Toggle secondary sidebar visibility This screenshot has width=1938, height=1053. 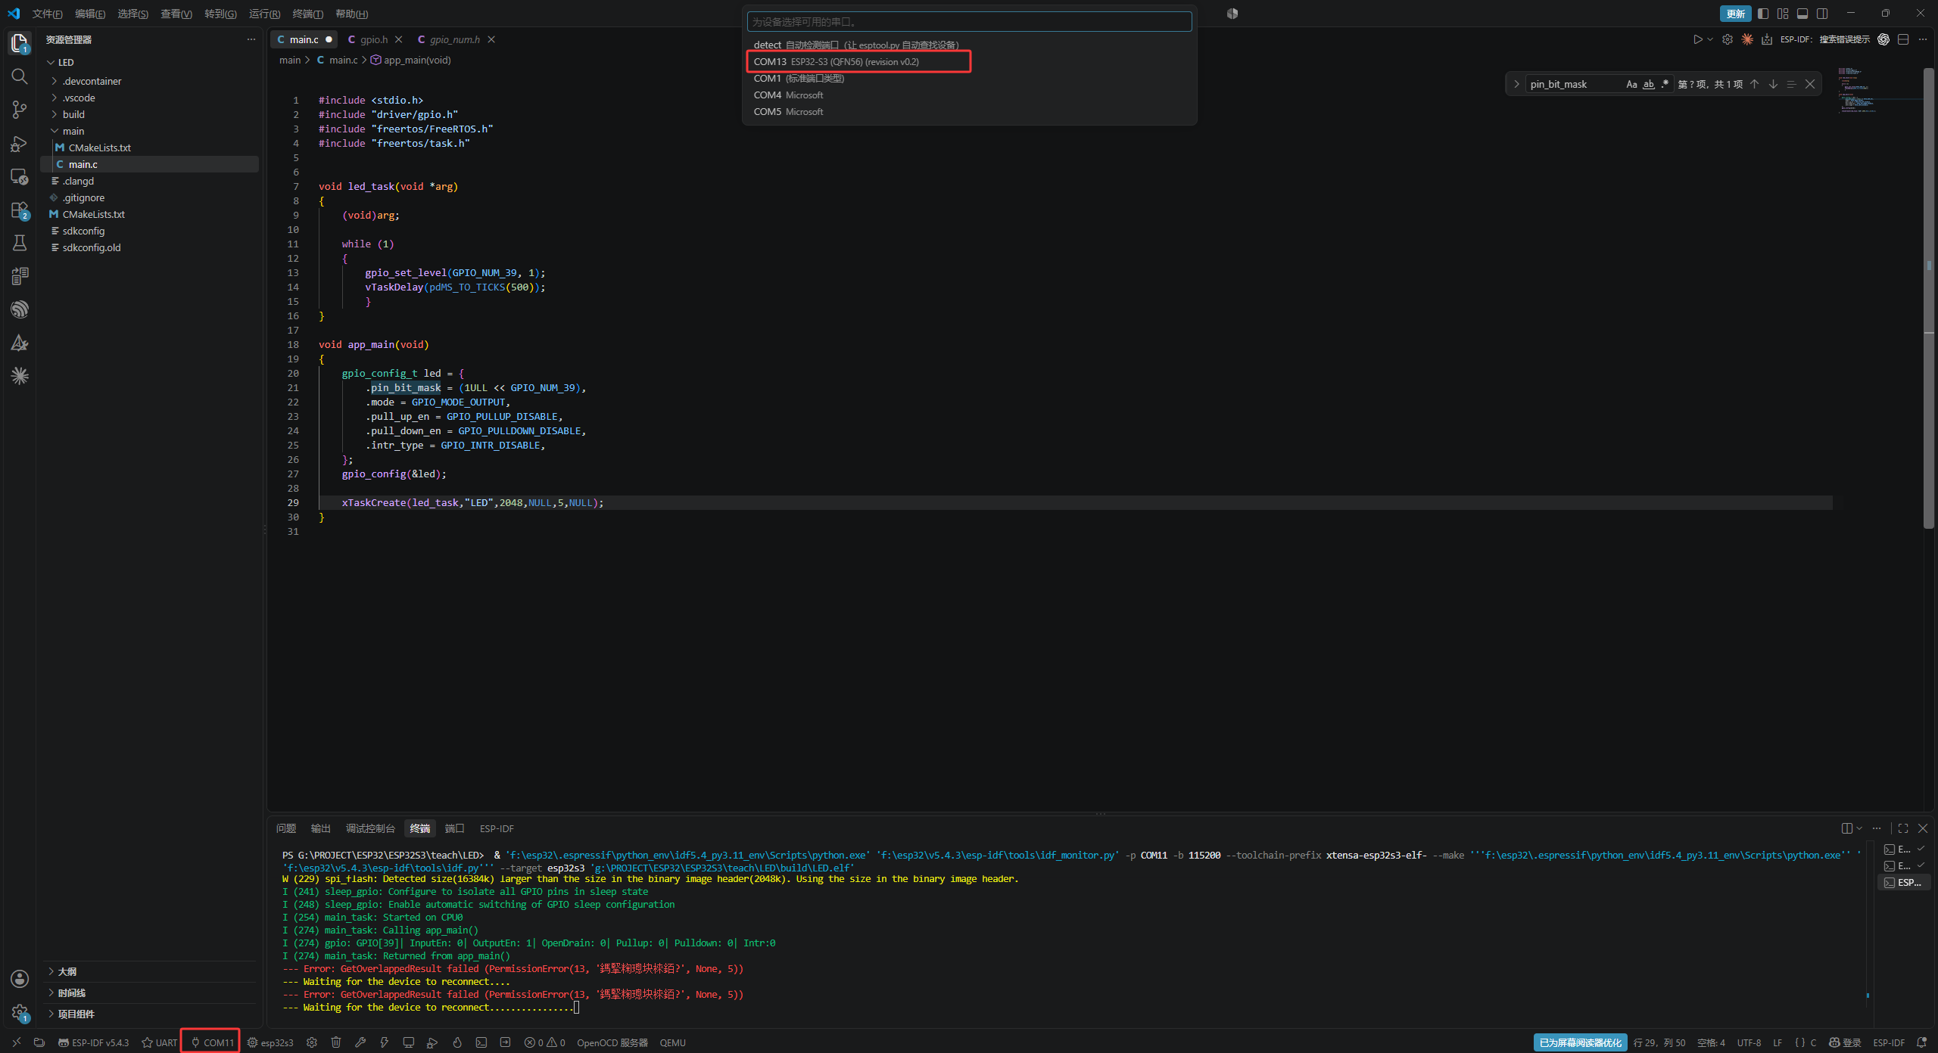click(x=1822, y=14)
